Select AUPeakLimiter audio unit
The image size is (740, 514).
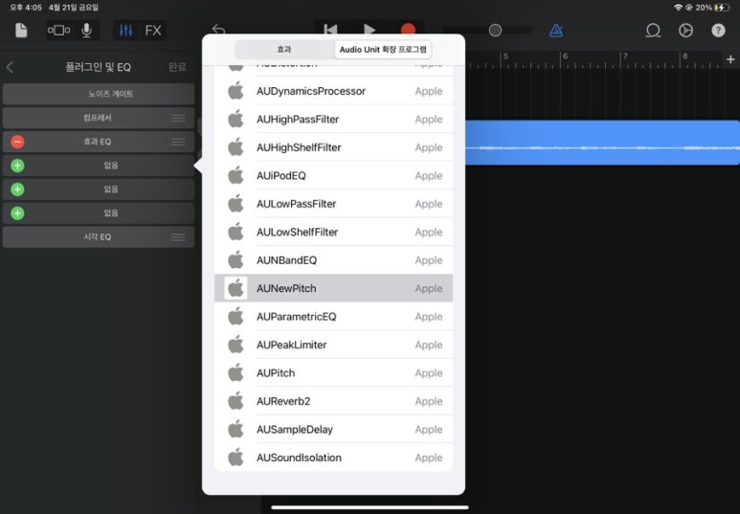(334, 345)
